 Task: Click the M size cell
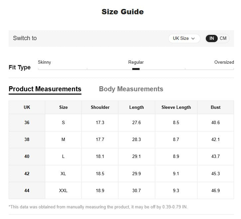pyautogui.click(x=63, y=139)
